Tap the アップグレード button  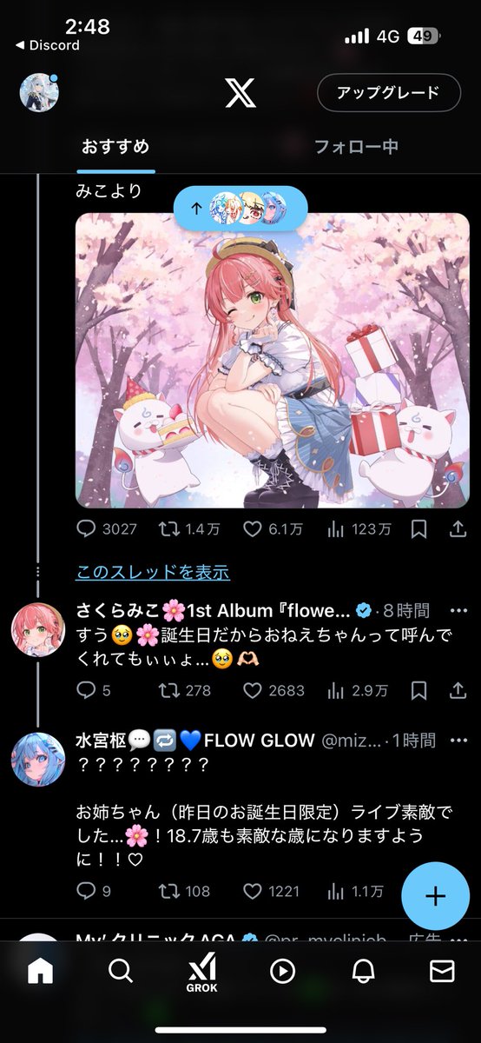[388, 92]
